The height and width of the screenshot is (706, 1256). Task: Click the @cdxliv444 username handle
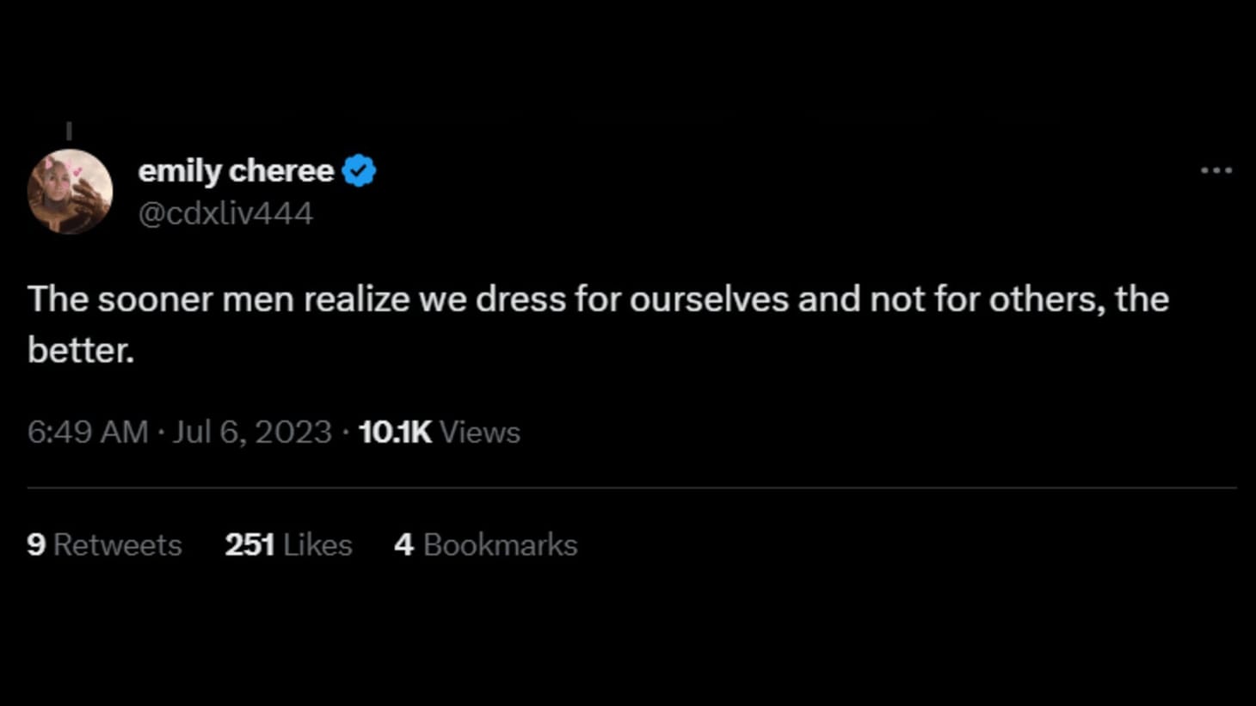(x=227, y=212)
